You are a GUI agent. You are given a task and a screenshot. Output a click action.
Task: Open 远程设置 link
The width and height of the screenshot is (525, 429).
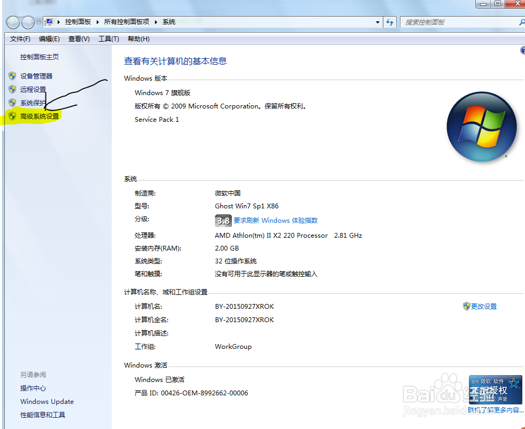(x=33, y=90)
